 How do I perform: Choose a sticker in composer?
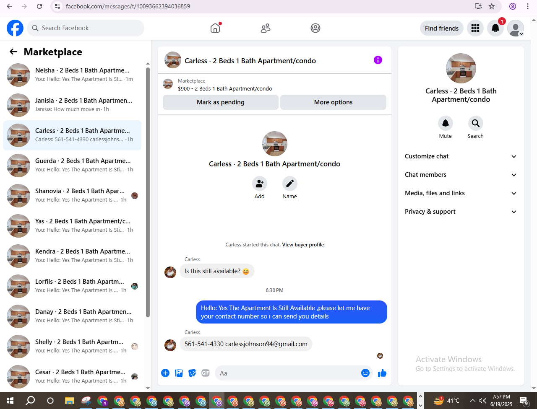coord(192,373)
